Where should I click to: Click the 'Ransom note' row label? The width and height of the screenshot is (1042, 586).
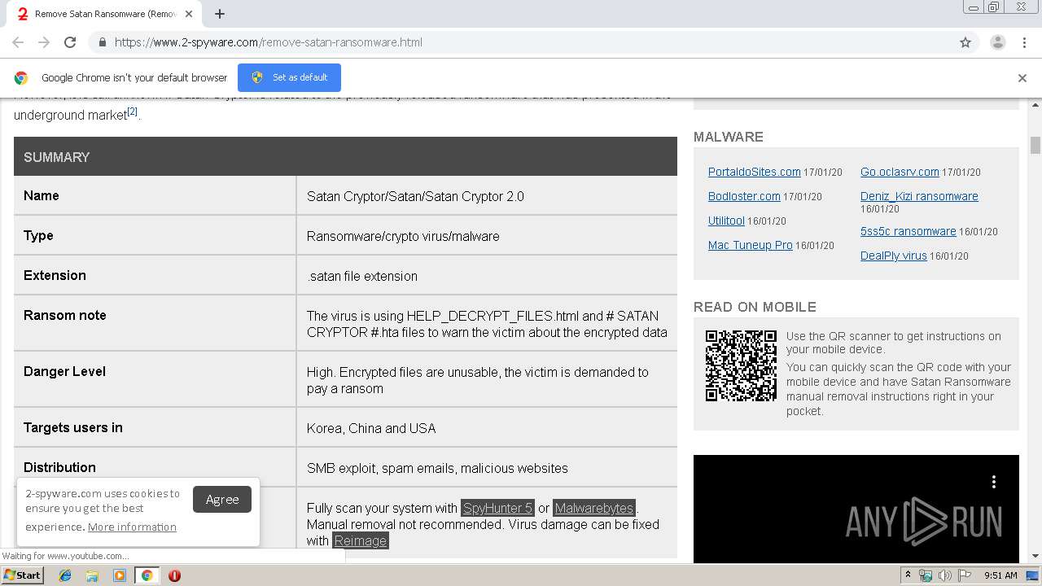pyautogui.click(x=64, y=315)
